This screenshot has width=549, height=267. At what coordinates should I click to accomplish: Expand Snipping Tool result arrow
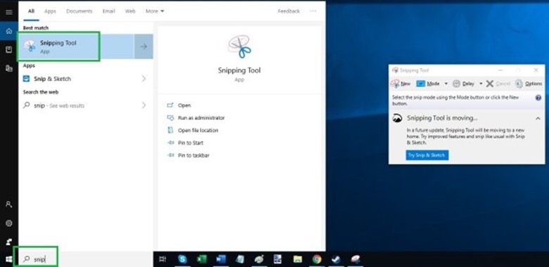tap(144, 46)
